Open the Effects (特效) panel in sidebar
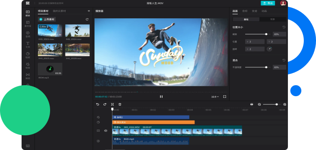 [x=28, y=66]
